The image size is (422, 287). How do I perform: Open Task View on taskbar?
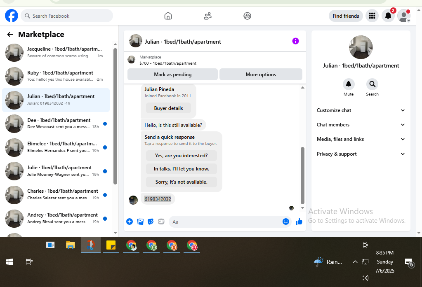tap(29, 262)
